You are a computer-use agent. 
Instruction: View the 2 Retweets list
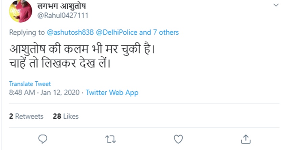point(26,116)
